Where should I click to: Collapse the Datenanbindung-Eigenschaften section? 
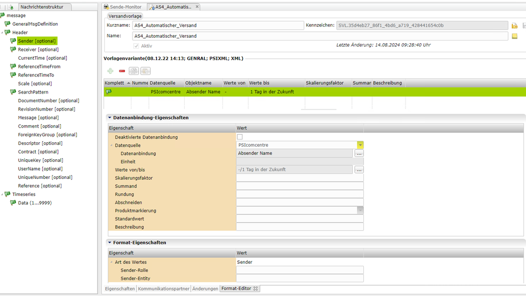110,118
